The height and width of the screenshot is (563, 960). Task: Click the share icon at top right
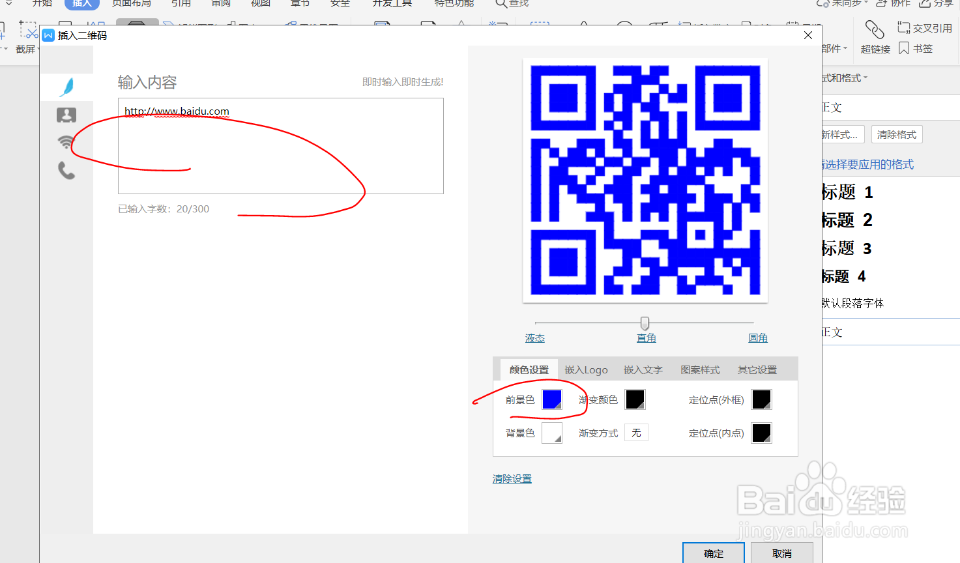925,3
